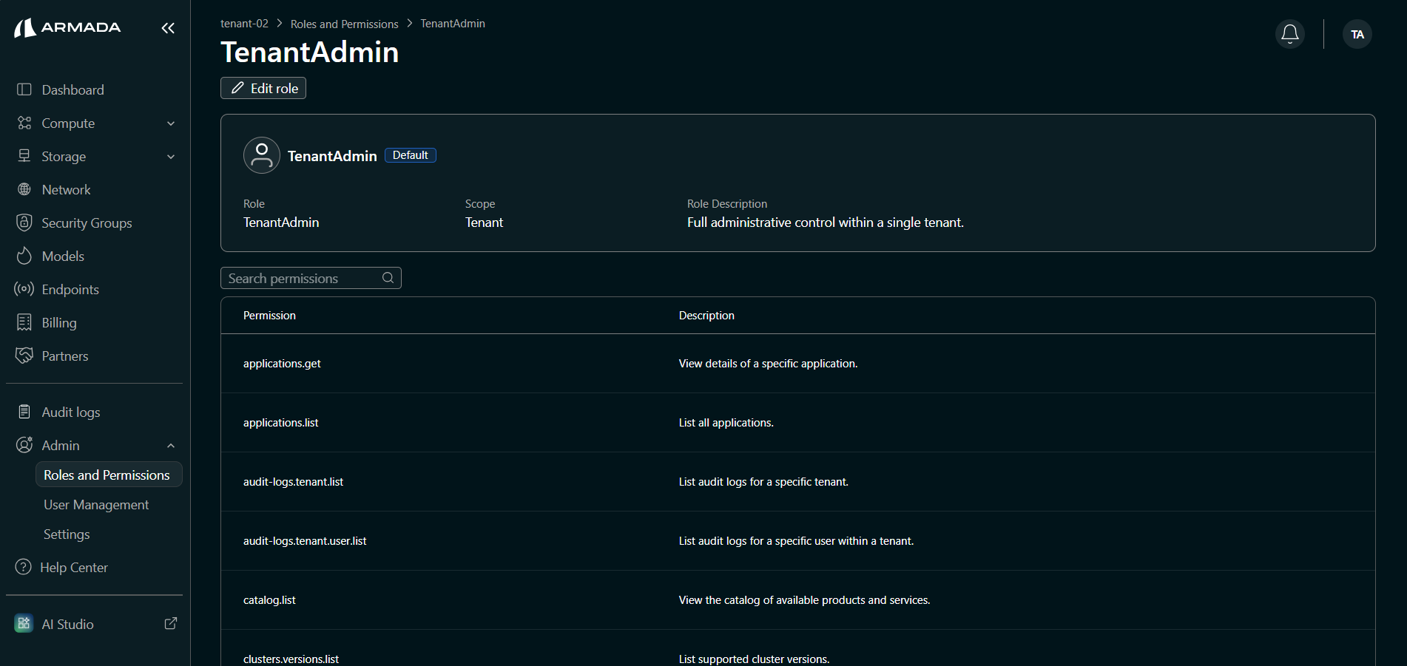Click the Scope value Tenant
Viewport: 1407px width, 666px height.
[x=484, y=222]
